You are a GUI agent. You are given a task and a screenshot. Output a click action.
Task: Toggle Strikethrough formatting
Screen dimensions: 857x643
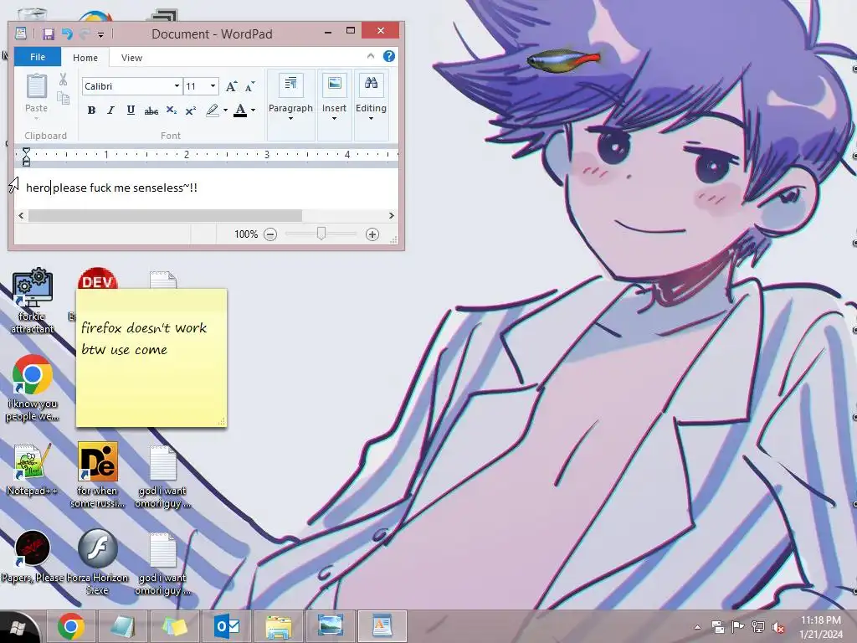(x=151, y=111)
